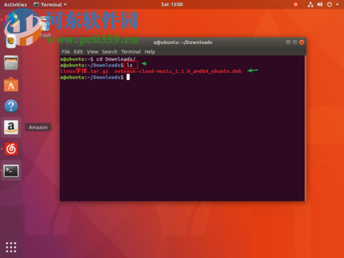The image size is (344, 258).
Task: Open the network status indicator
Action: [310, 5]
